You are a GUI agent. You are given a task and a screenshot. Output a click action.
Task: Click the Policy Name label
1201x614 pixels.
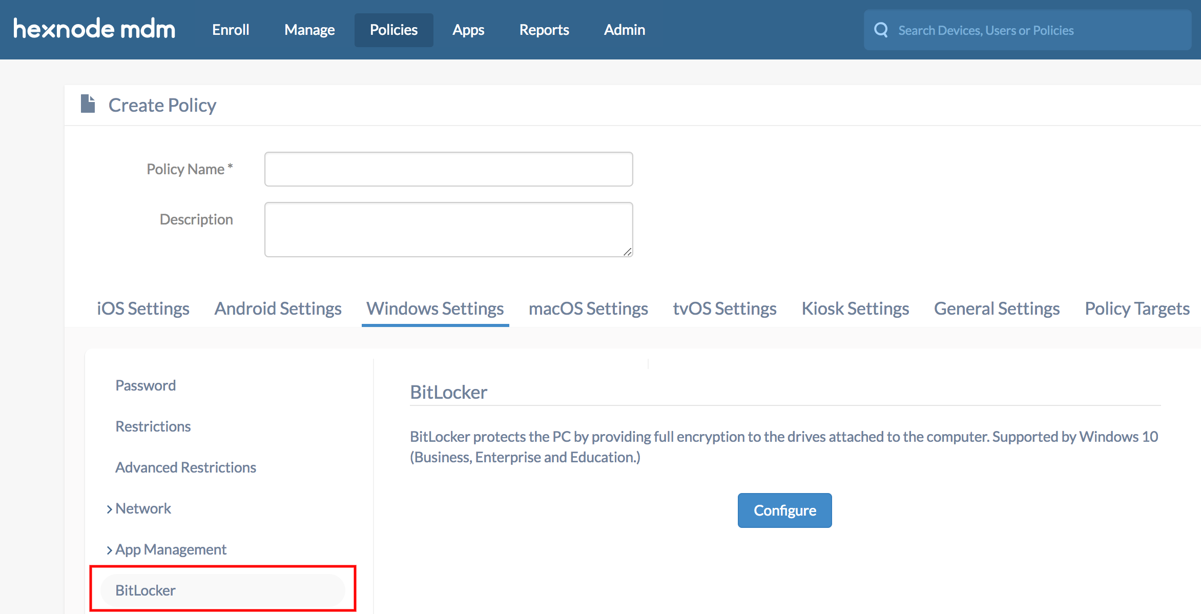point(190,169)
